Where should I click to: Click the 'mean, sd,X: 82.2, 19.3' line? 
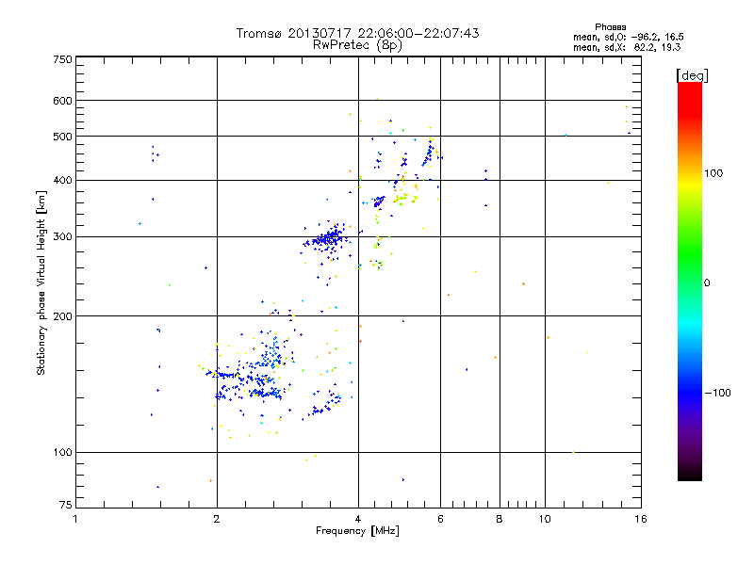pos(627,47)
